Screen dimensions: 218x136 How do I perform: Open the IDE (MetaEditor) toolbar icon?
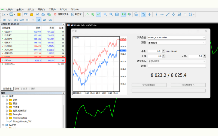(26, 14)
